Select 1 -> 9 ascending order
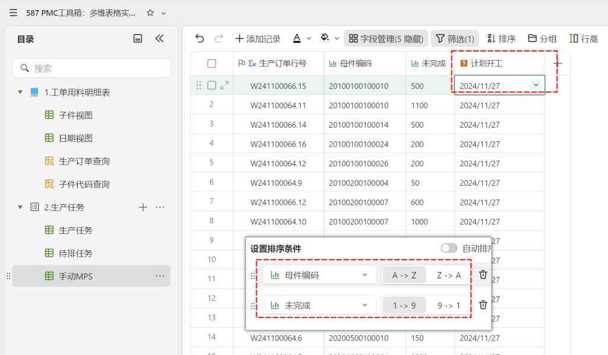Screen dimensions: 608x355 (x=404, y=305)
